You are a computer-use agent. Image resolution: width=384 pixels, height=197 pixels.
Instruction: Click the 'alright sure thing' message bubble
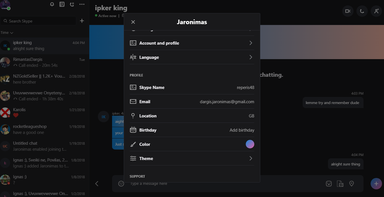click(346, 164)
